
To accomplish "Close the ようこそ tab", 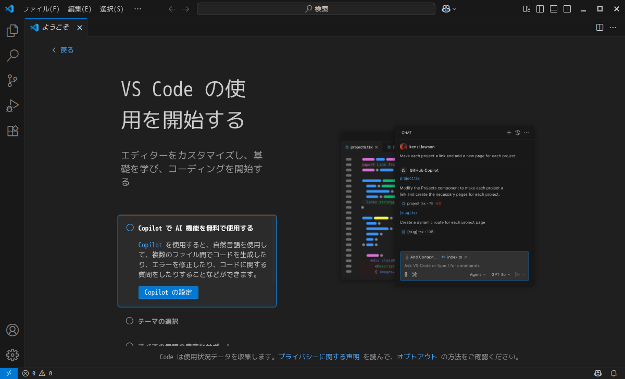I will click(x=80, y=28).
